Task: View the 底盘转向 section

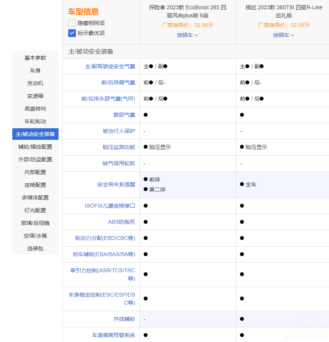Action: (x=35, y=108)
